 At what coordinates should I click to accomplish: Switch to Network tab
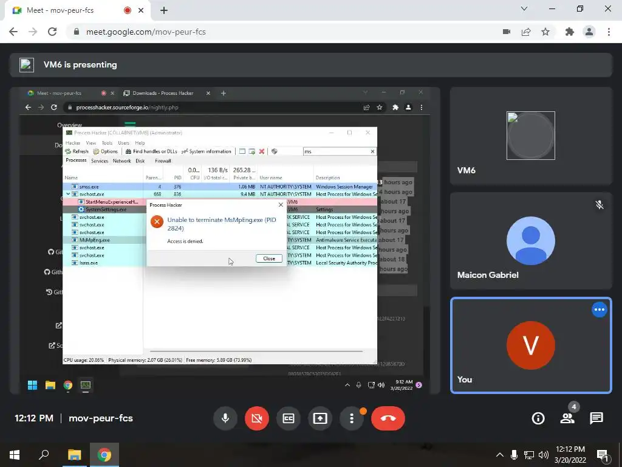121,161
